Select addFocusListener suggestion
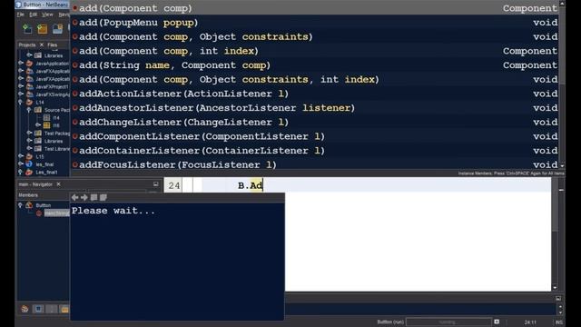This screenshot has width=581, height=327. pos(315,164)
